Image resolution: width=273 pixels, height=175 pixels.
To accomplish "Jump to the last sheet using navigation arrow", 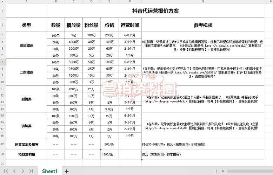I will click(31, 171).
